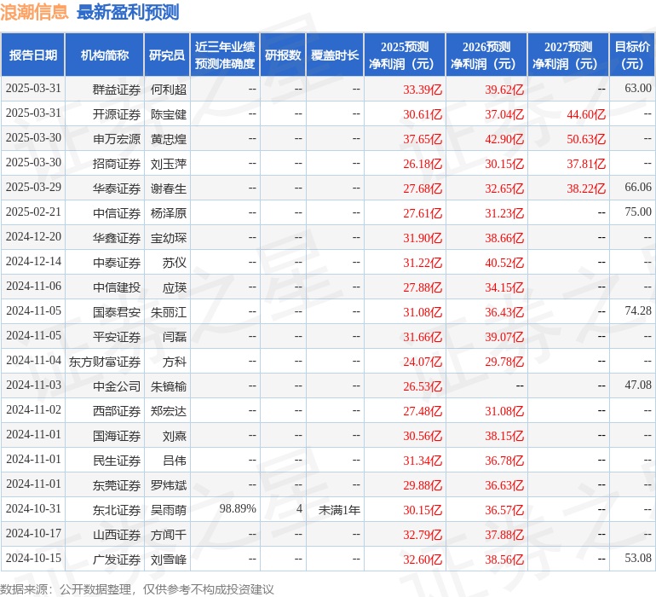Click the 2027预测净利润 column header
Image resolution: width=656 pixels, height=597 pixels.
[568, 55]
